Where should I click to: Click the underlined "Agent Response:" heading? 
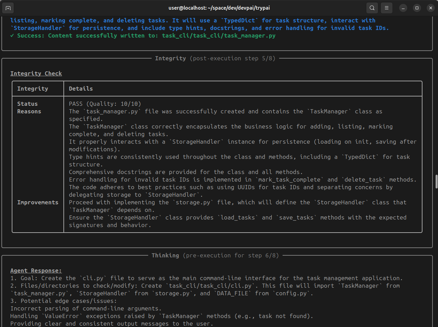point(36,270)
